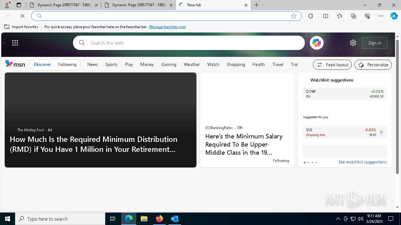Click the Windows taskbar search box

click(60, 219)
